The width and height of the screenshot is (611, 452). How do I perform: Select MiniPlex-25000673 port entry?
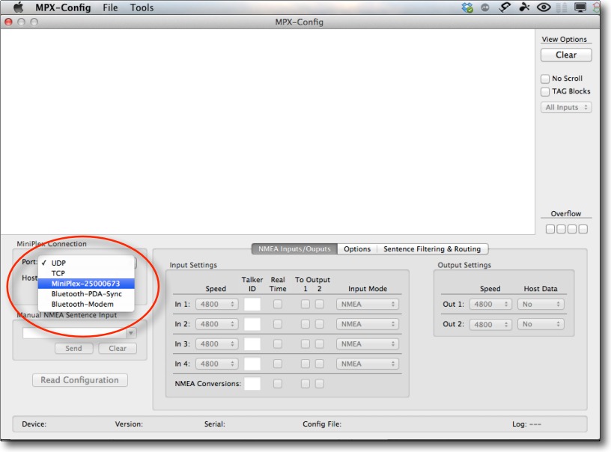(86, 284)
